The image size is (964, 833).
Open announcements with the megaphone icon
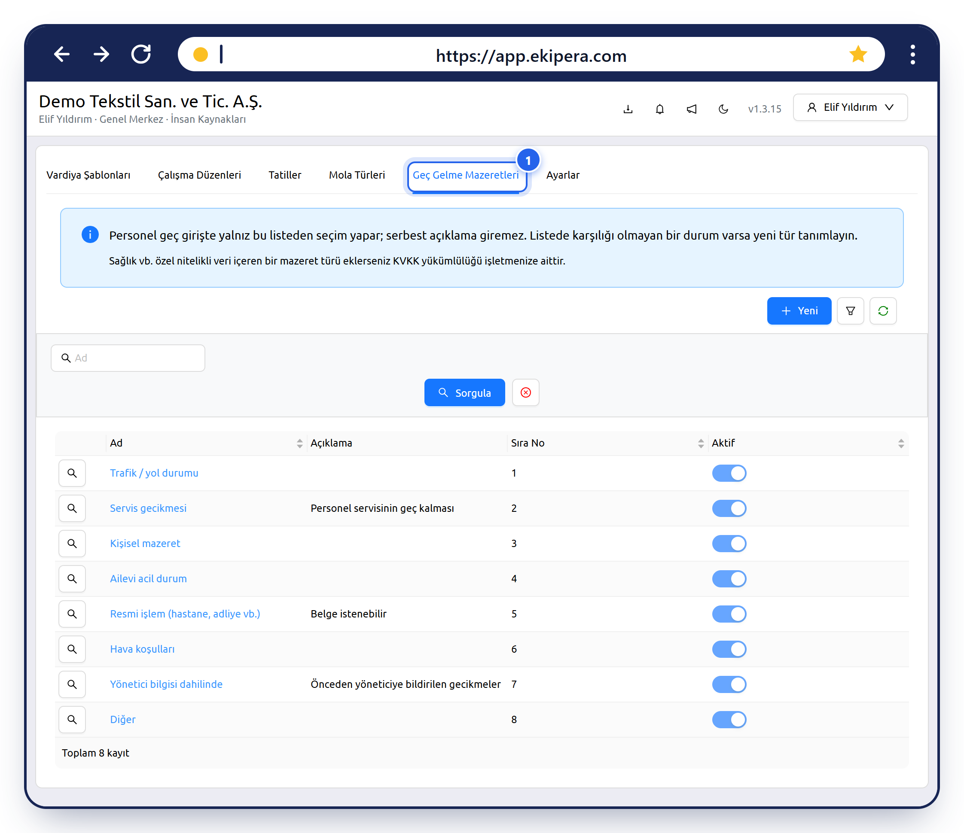point(691,109)
